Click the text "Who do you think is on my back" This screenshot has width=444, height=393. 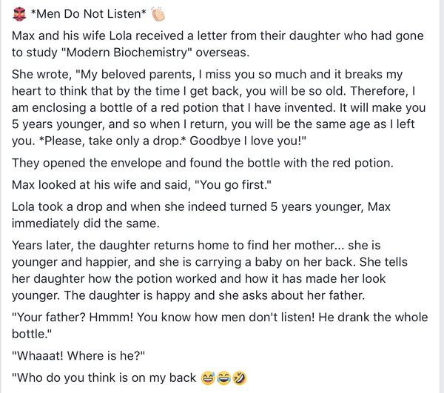tap(104, 378)
